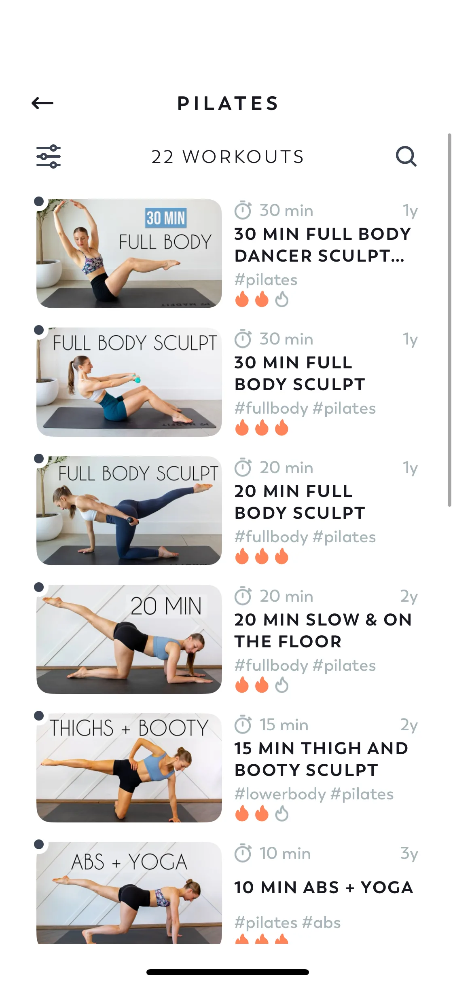The image size is (455, 985).
Task: Click timer icon beside 15 min workout
Action: (x=243, y=725)
